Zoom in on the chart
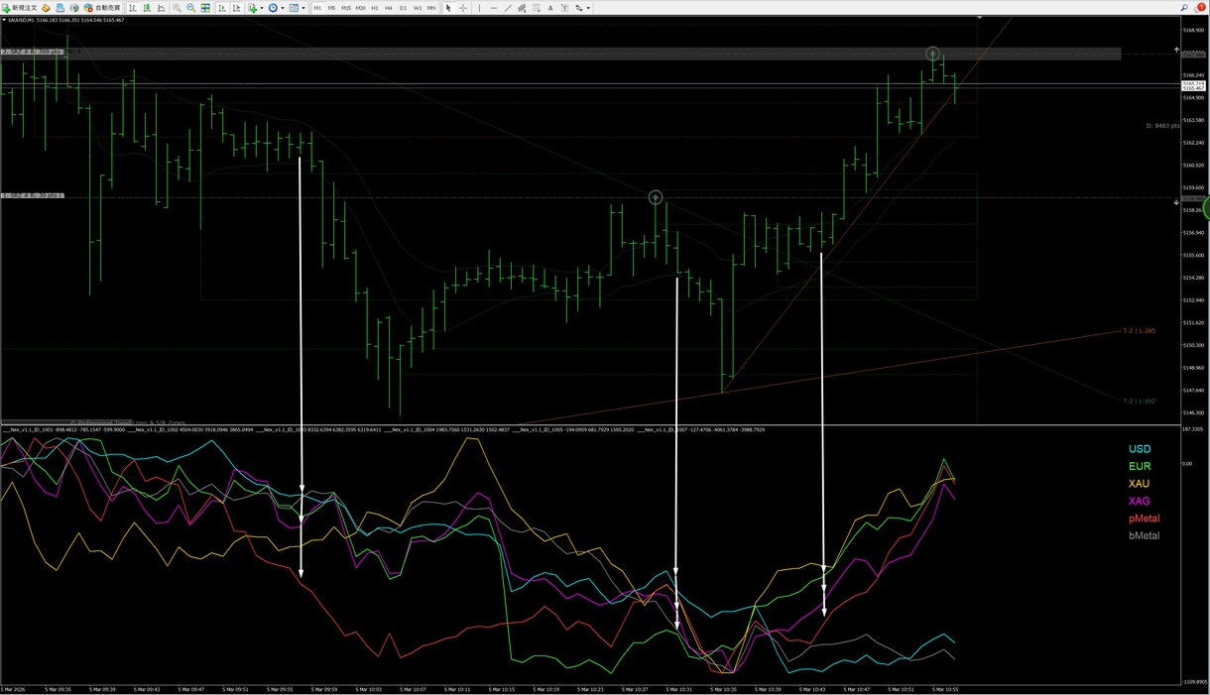Image resolution: width=1210 pixels, height=695 pixels. click(x=177, y=8)
